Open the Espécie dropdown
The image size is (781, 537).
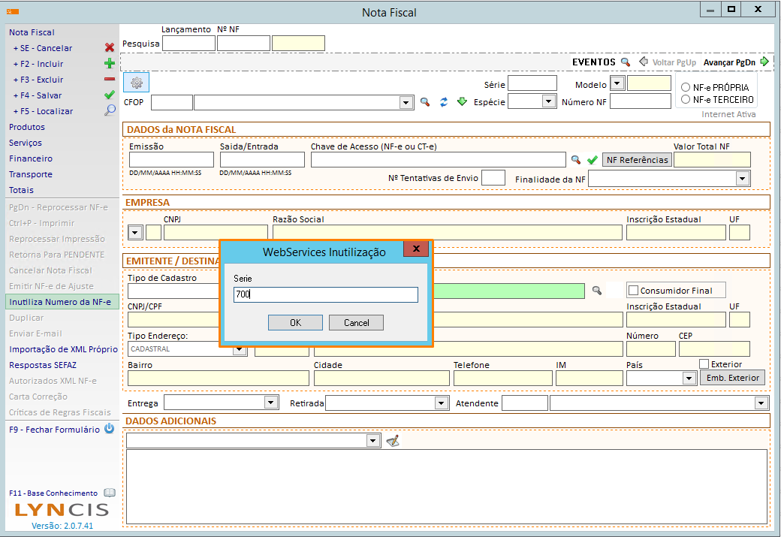pyautogui.click(x=548, y=102)
